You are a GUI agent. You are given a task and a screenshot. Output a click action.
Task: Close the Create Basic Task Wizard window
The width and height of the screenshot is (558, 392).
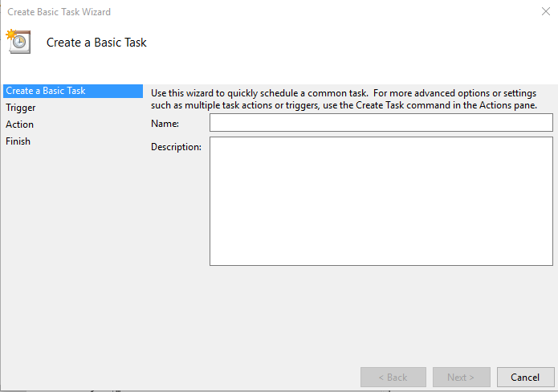coord(545,11)
